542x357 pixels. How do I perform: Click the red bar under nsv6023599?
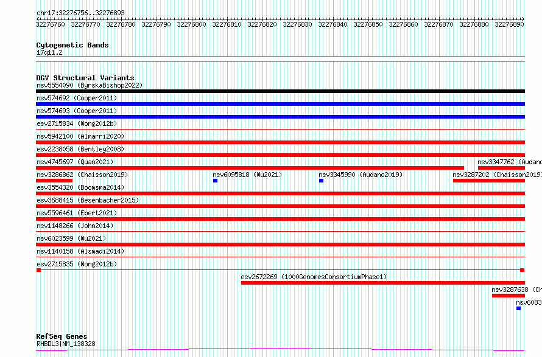click(280, 244)
